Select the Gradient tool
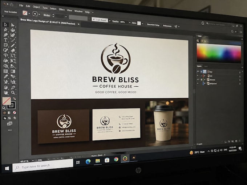The height and width of the screenshot is (185, 247). click(x=13, y=71)
